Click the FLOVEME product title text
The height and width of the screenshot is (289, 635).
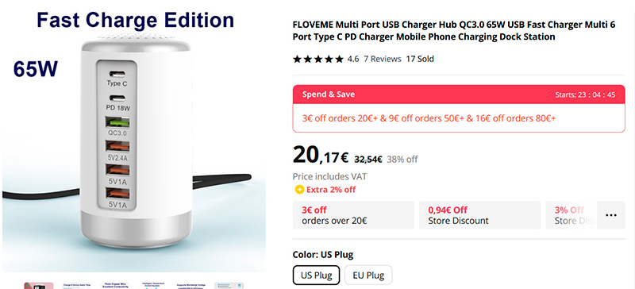tap(454, 31)
